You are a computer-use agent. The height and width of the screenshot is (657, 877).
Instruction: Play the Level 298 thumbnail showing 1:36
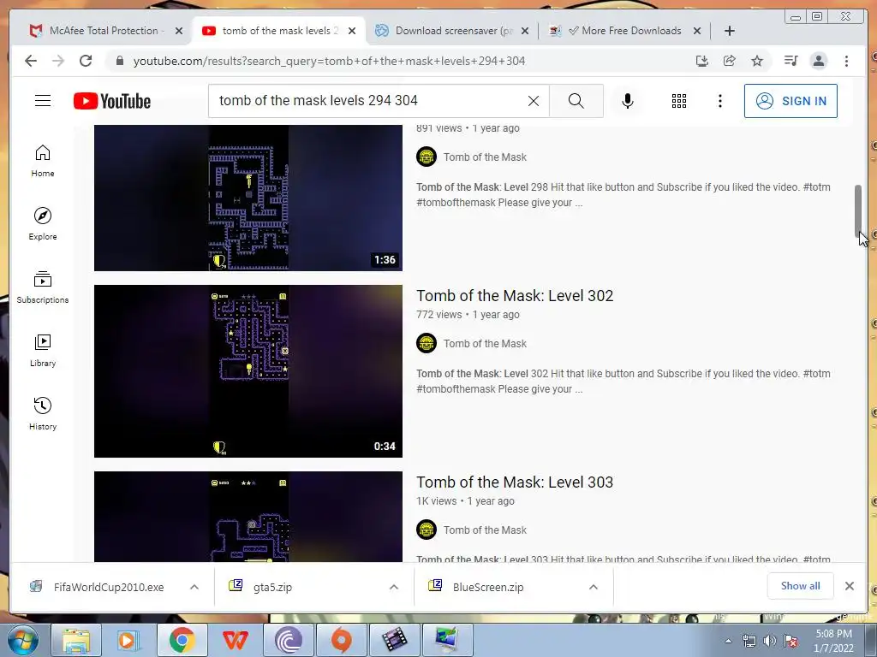pyautogui.click(x=248, y=198)
